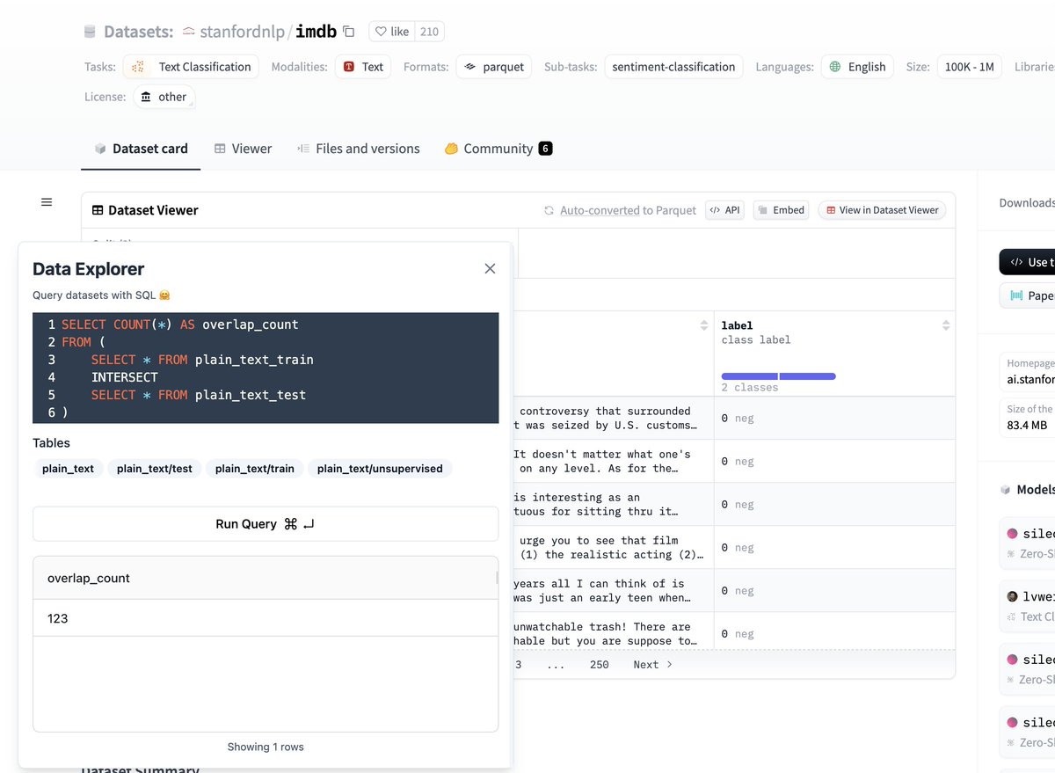The width and height of the screenshot is (1055, 773).
Task: Open the stanfordnlp organization link
Action: click(x=242, y=32)
